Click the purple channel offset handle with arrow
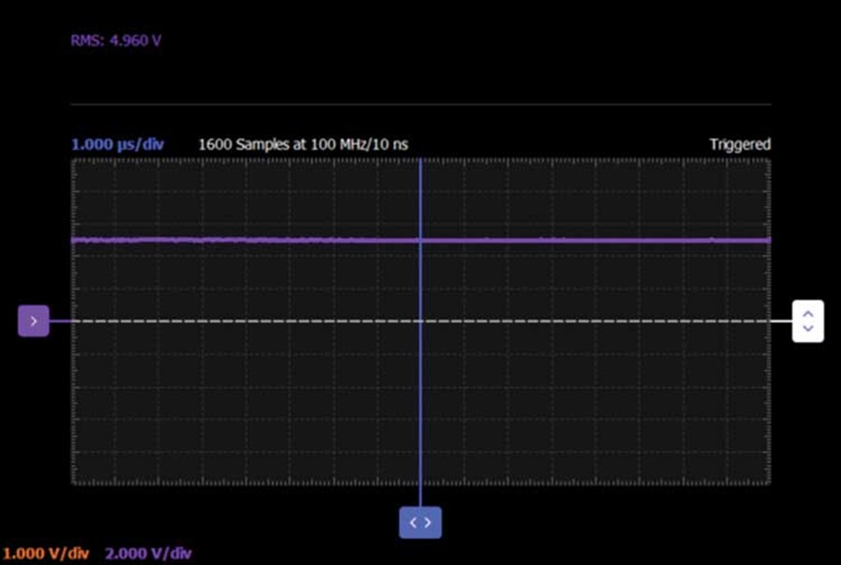The height and width of the screenshot is (565, 841). [x=34, y=321]
